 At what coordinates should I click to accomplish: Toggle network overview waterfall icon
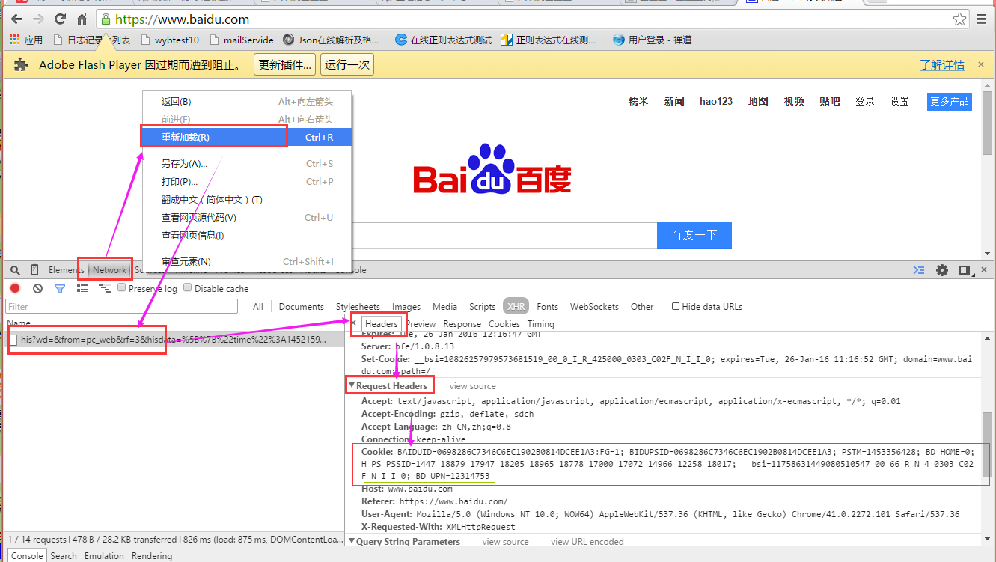(x=105, y=288)
